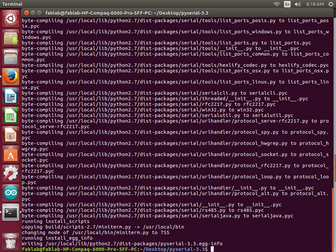Close the terminal window

coord(27,13)
